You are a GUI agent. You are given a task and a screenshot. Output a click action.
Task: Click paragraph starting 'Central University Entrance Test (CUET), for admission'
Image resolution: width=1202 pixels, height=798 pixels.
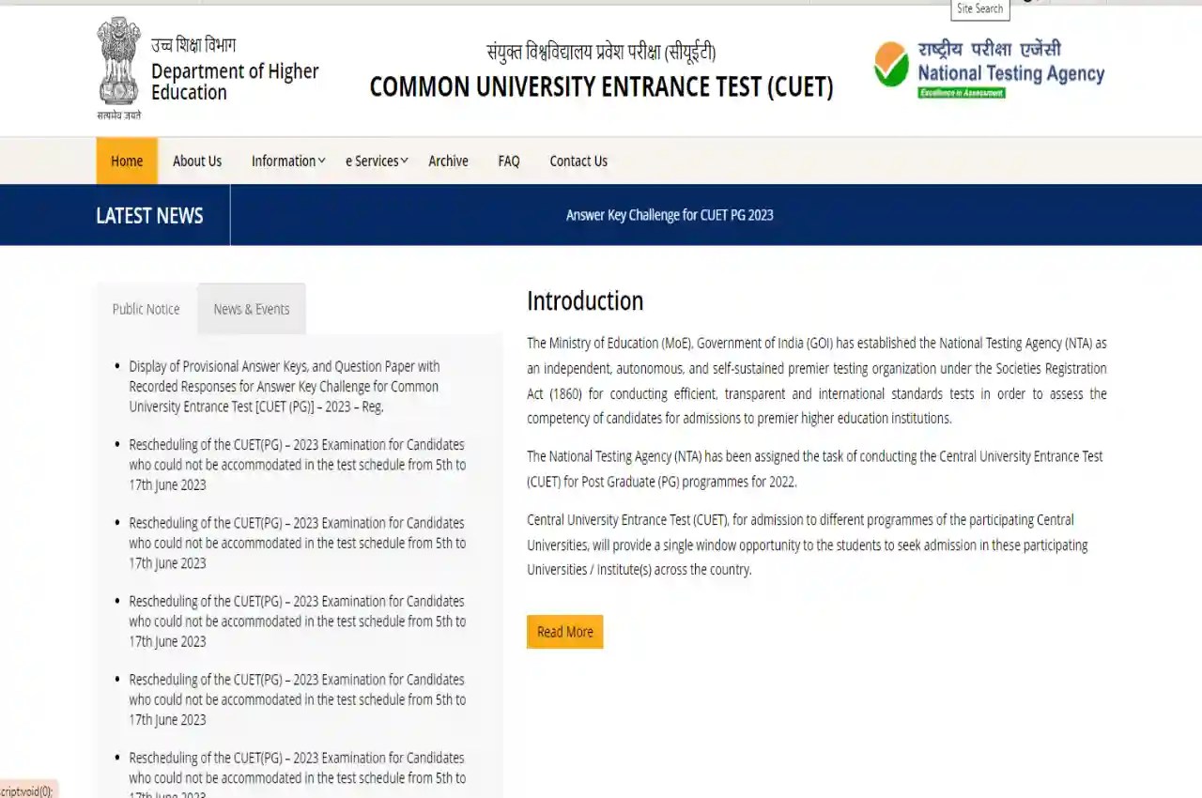coord(808,545)
